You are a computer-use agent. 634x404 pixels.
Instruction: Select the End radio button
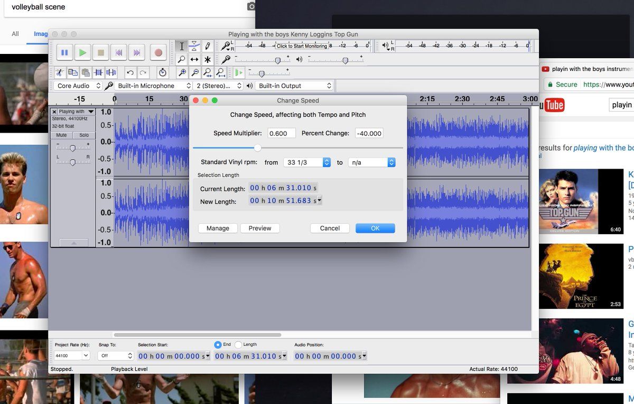[x=218, y=345]
